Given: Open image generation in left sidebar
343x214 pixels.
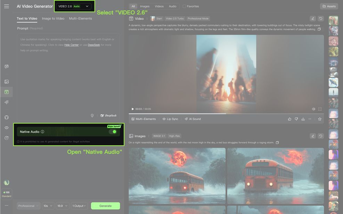Looking at the screenshot, I should (7, 82).
